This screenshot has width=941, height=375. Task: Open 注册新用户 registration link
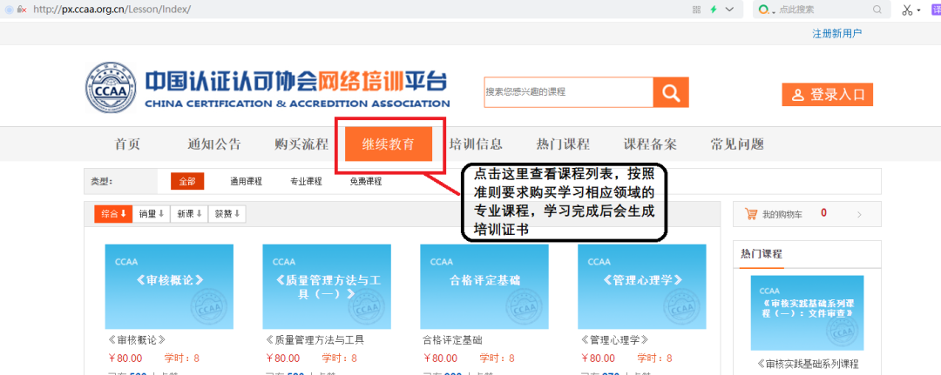coord(836,34)
